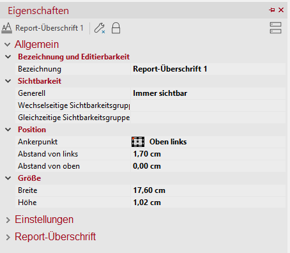Image resolution: width=290 pixels, height=253 pixels.
Task: Switch the panel layout view icon
Action: tap(275, 28)
